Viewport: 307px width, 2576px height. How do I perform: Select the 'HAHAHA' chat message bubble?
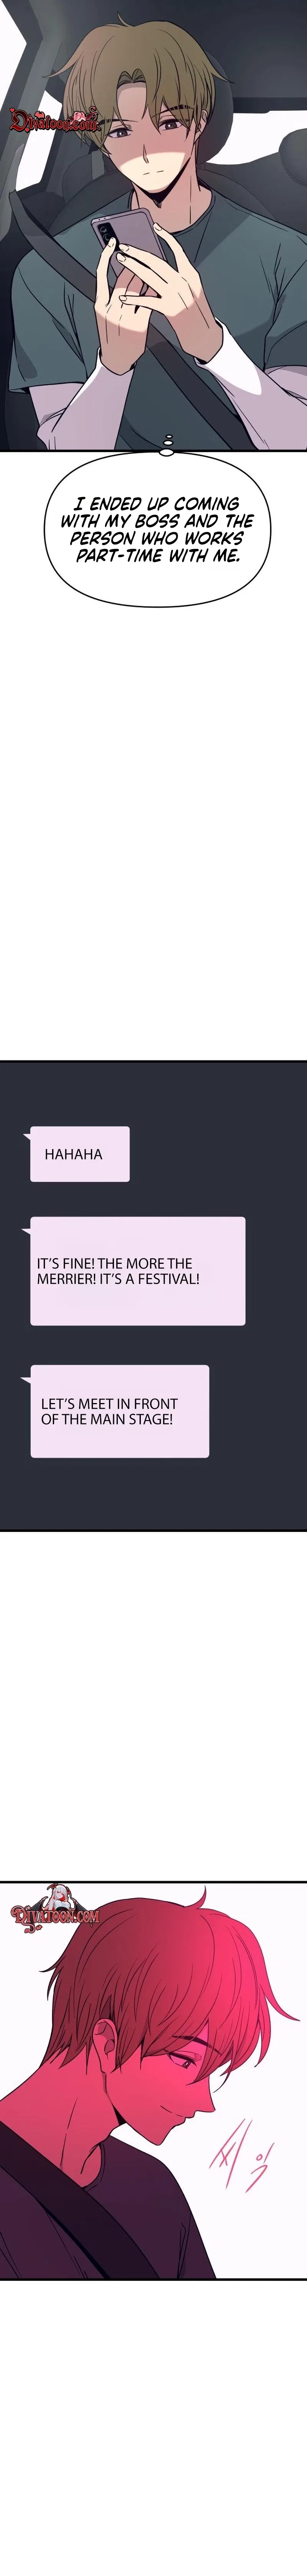click(x=80, y=1154)
